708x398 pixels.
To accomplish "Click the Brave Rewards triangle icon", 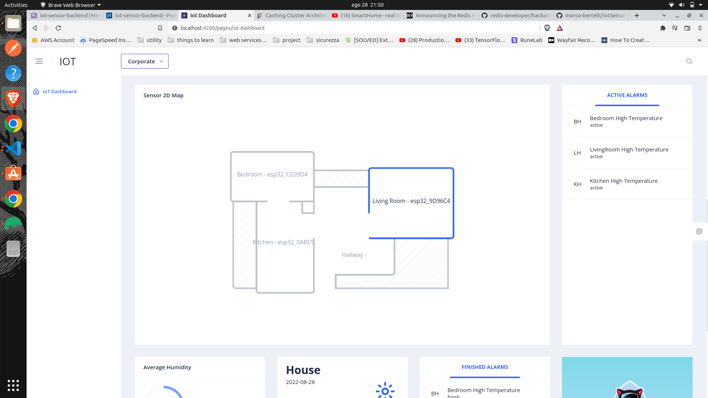I will point(560,28).
